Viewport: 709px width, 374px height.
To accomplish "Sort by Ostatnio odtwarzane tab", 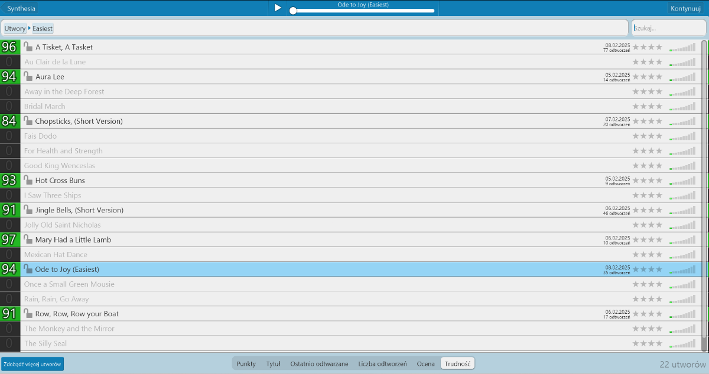I will pos(319,364).
